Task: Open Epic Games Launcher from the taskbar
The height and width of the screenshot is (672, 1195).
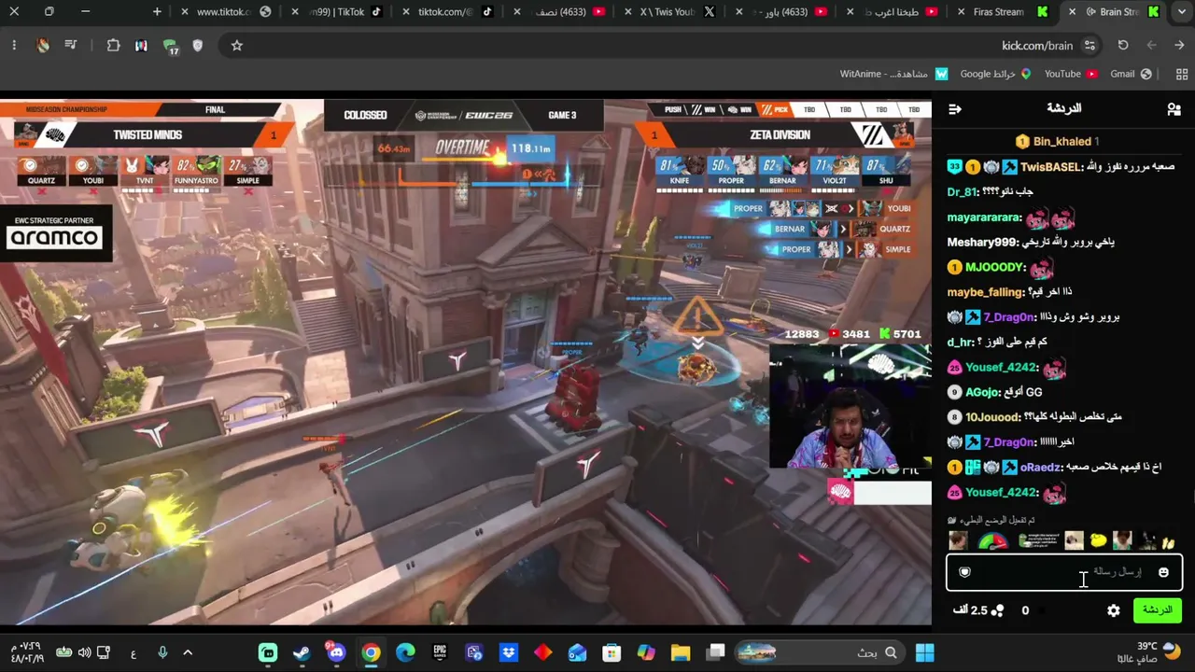Action: pos(440,652)
